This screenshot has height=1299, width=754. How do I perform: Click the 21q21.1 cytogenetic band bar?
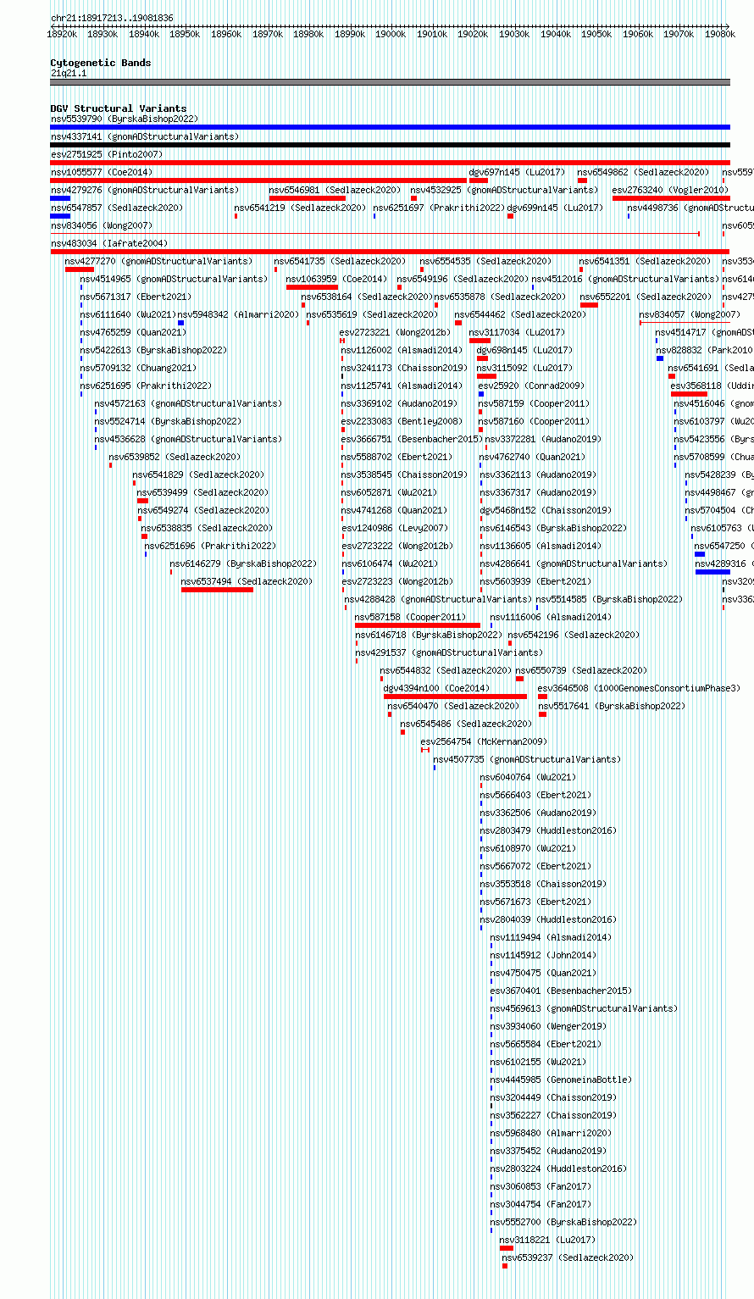point(390,82)
